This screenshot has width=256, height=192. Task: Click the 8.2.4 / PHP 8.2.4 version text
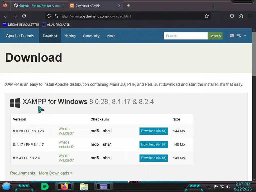(x=26, y=158)
